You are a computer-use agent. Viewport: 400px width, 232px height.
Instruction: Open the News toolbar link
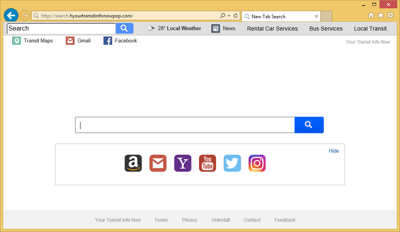[229, 28]
